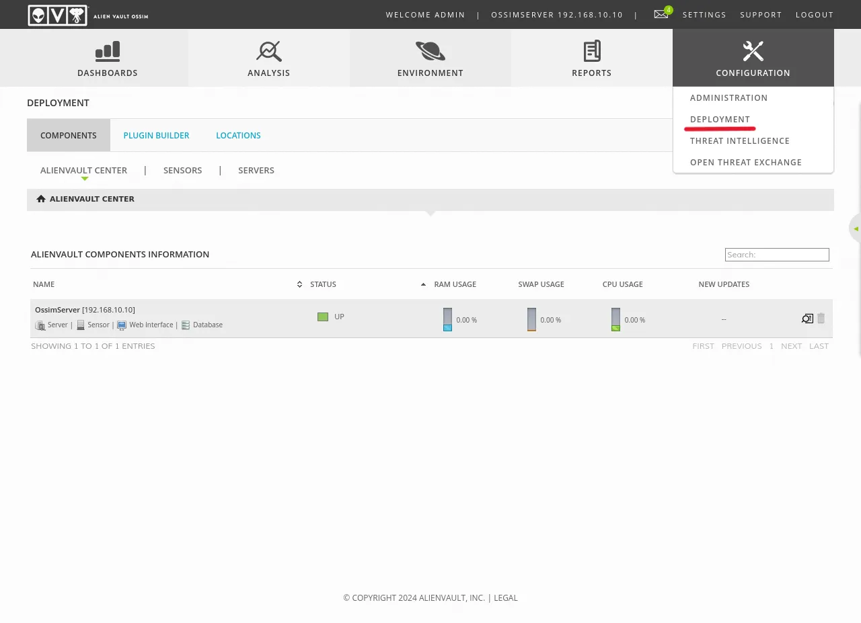Open the Environment planet icon

[430, 51]
